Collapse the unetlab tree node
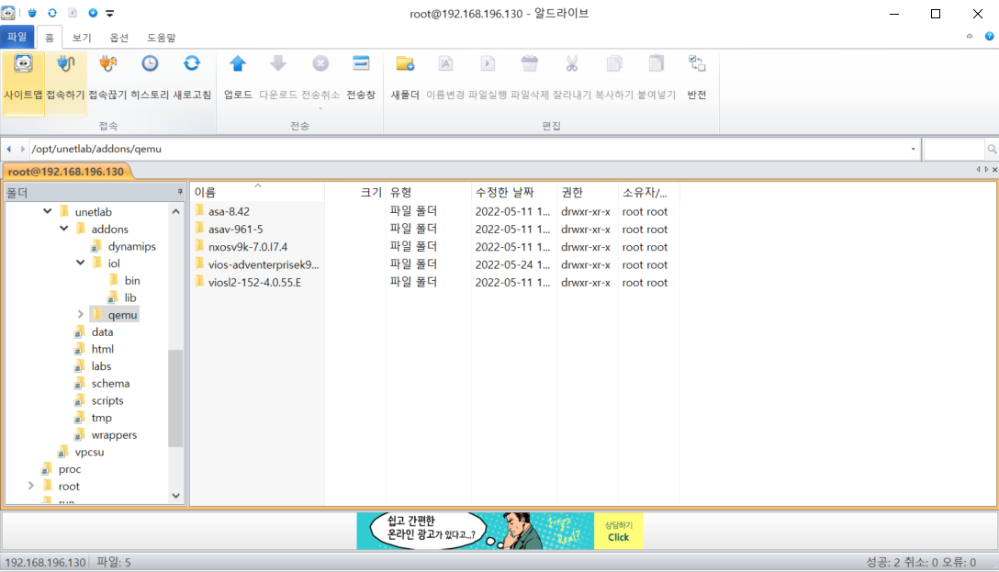Viewport: 999px width, 572px height. click(47, 211)
